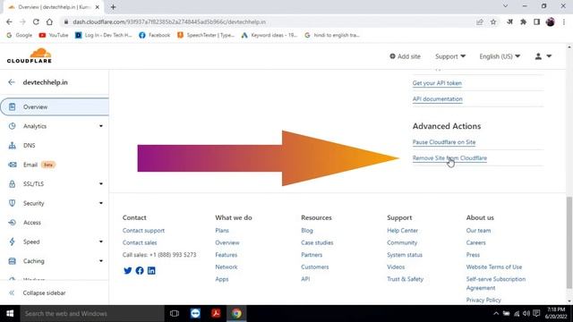The width and height of the screenshot is (573, 322).
Task: Expand the Analytics menu arrow
Action: coord(101,126)
